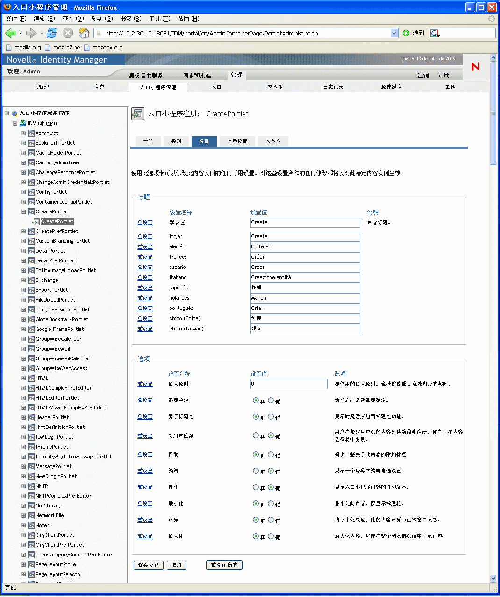This screenshot has width=500, height=597.
Task: Click the Reload page icon
Action: point(52,33)
